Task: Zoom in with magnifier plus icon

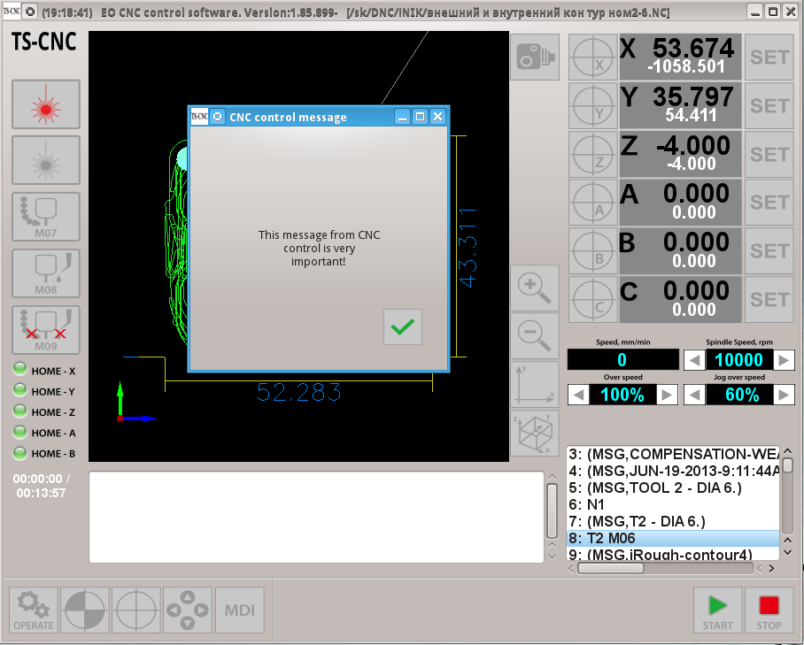Action: 535,288
